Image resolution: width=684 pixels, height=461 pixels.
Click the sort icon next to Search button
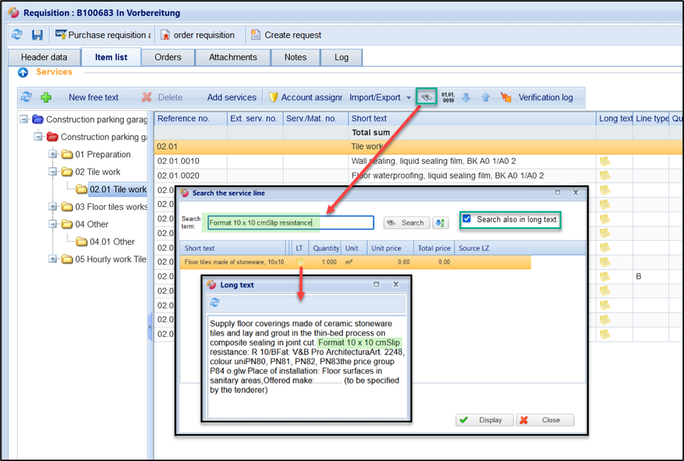click(440, 222)
